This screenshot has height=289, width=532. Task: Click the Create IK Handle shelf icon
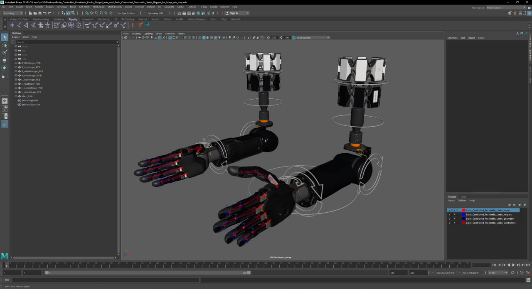click(x=27, y=25)
